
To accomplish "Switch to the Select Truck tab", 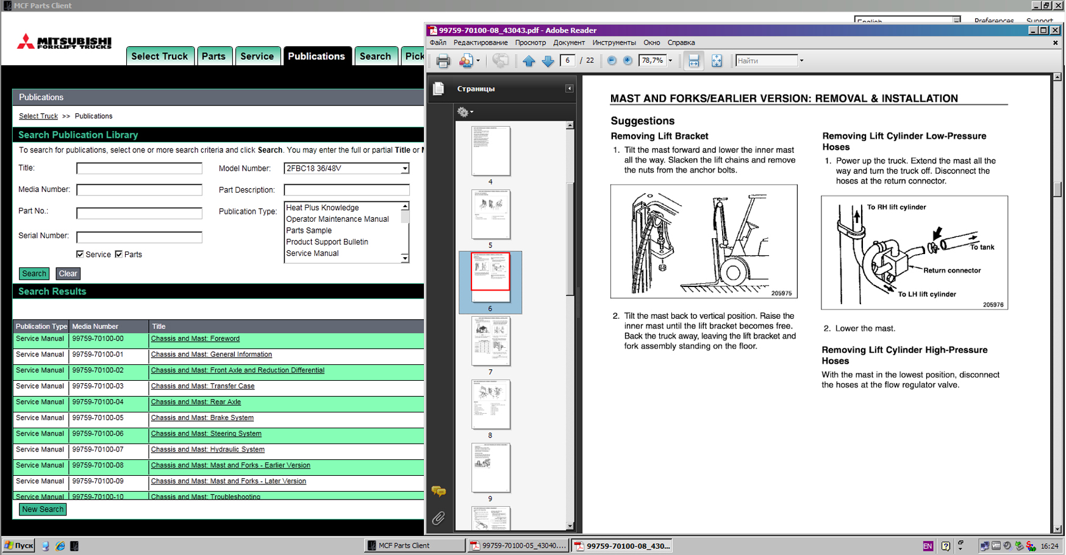I will click(160, 56).
